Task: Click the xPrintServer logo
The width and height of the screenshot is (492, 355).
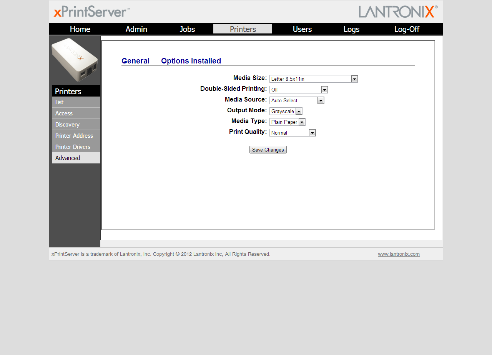Action: point(91,12)
